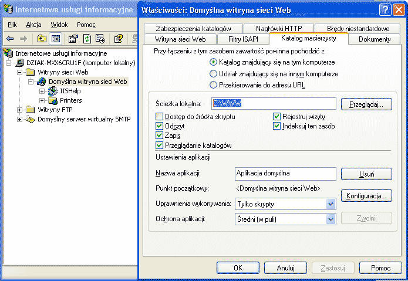
Task: Expand the Printers node
Action: point(42,100)
